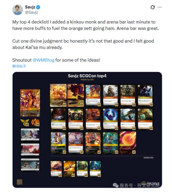Viewport: 172px width, 193px height.
Task: Select the large legend card on left
Action: tap(30, 103)
